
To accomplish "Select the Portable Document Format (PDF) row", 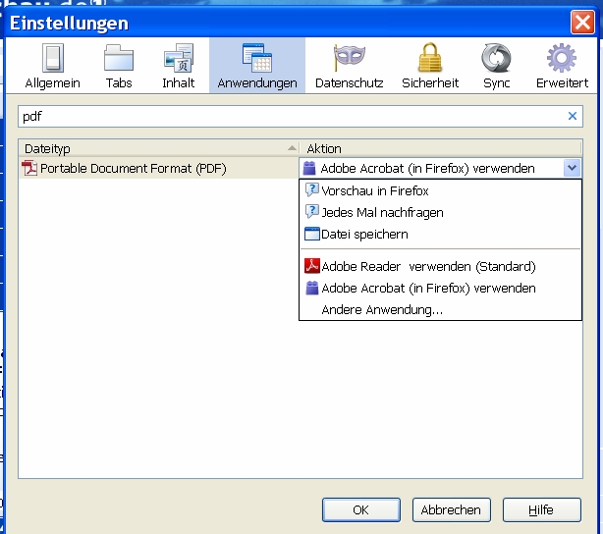I will click(x=158, y=168).
